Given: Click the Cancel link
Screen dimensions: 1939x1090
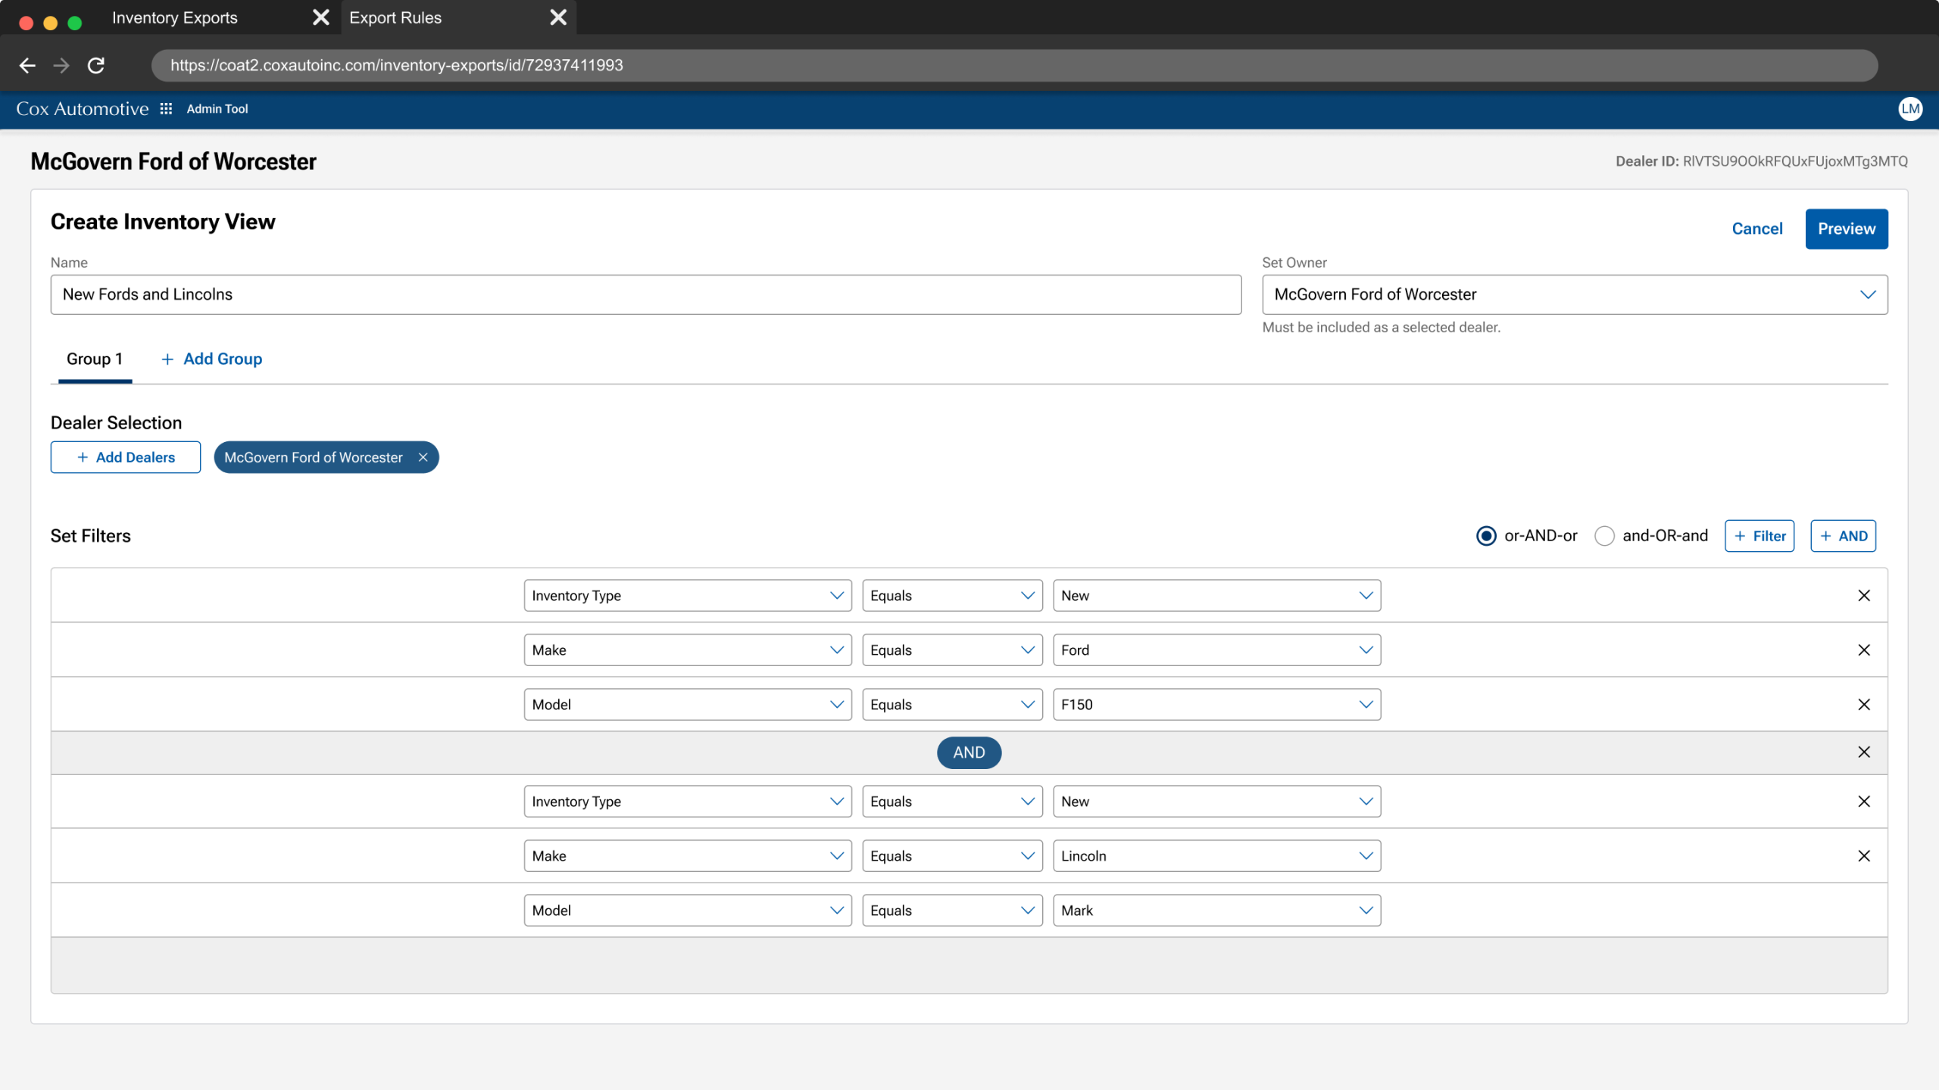Looking at the screenshot, I should pyautogui.click(x=1757, y=229).
